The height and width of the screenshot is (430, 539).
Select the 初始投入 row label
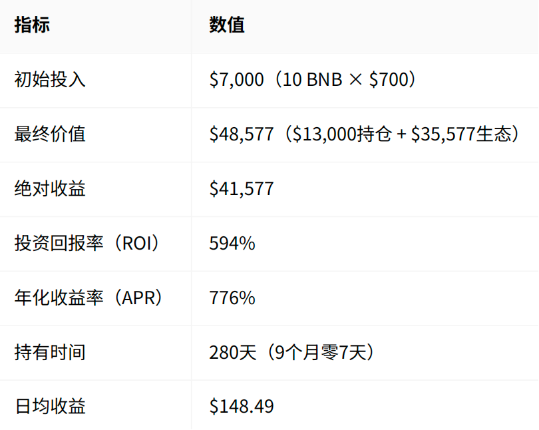pyautogui.click(x=50, y=80)
